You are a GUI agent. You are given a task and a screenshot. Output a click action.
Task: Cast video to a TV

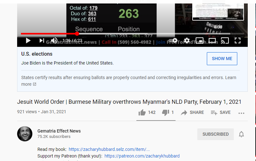[225, 41]
